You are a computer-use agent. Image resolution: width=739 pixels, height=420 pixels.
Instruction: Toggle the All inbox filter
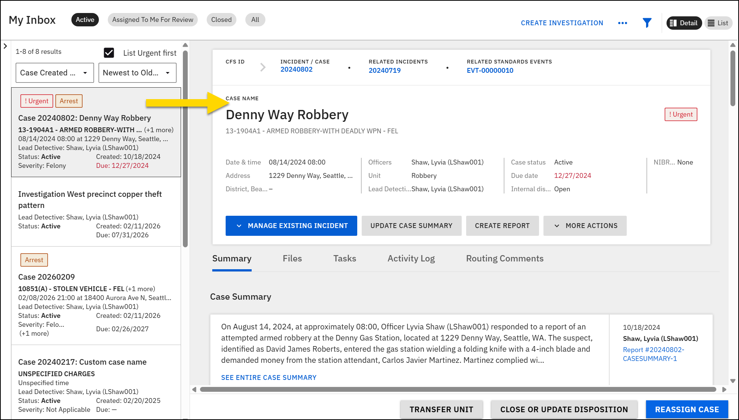click(x=255, y=20)
